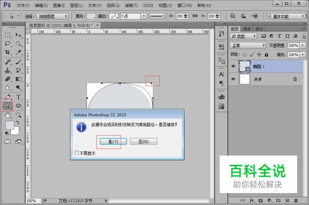The image size is (309, 205).
Task: Select the Rectangular Marquee tool
Action: (x=8, y=35)
